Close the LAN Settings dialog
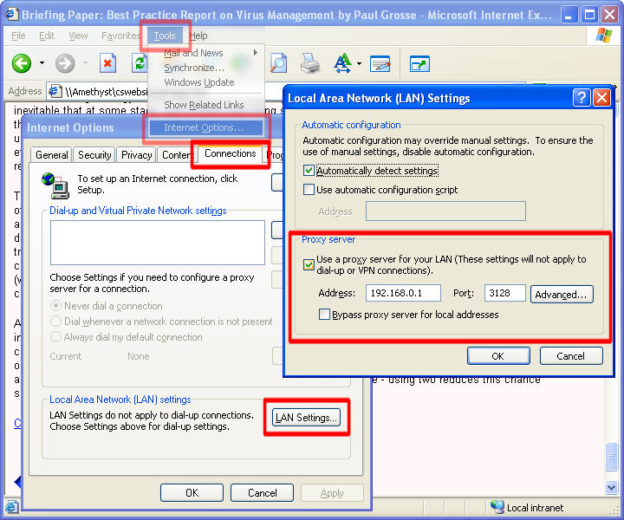 (601, 97)
